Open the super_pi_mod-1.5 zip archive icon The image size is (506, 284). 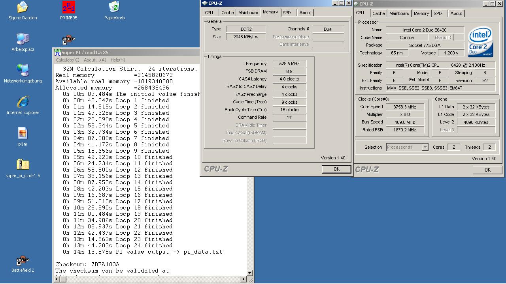[23, 165]
